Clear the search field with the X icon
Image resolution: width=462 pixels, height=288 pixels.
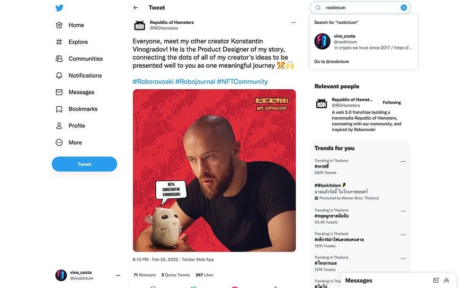pos(404,7)
